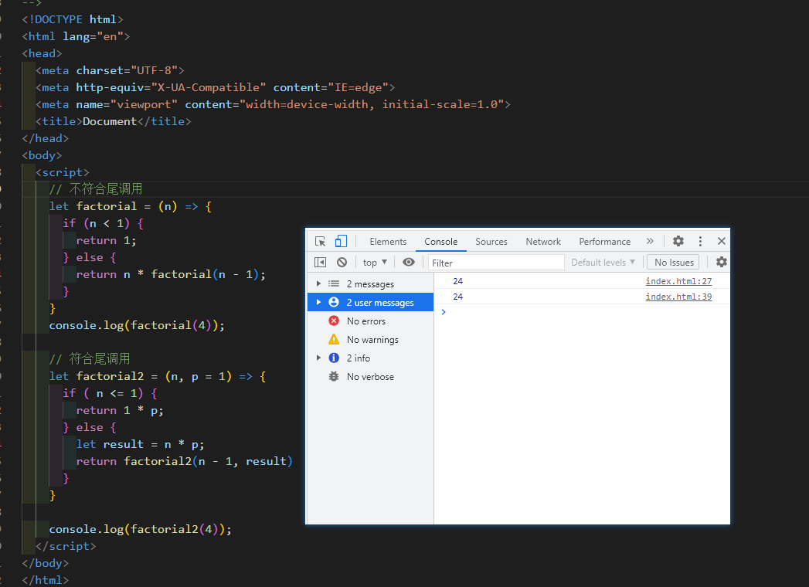The width and height of the screenshot is (809, 587).
Task: Click the verbose bug icon
Action: pyautogui.click(x=334, y=377)
